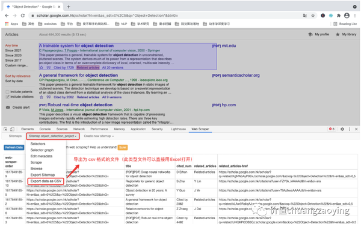The image size is (361, 227).
Task: Cite second result with the quote icon
Action: tap(49, 97)
